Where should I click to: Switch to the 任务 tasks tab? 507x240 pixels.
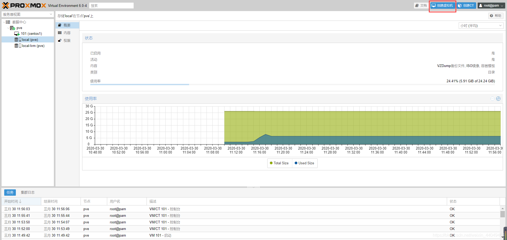click(10, 192)
